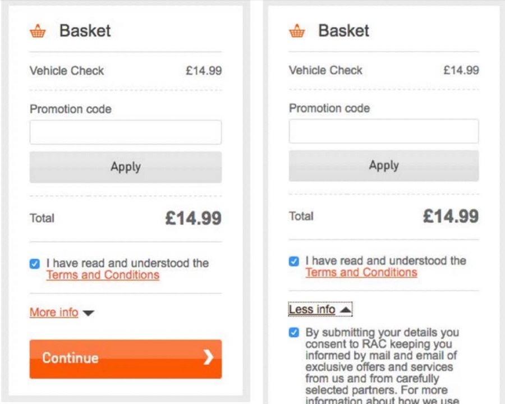Focus the left Promotion code field
The image size is (505, 404).
(x=126, y=132)
